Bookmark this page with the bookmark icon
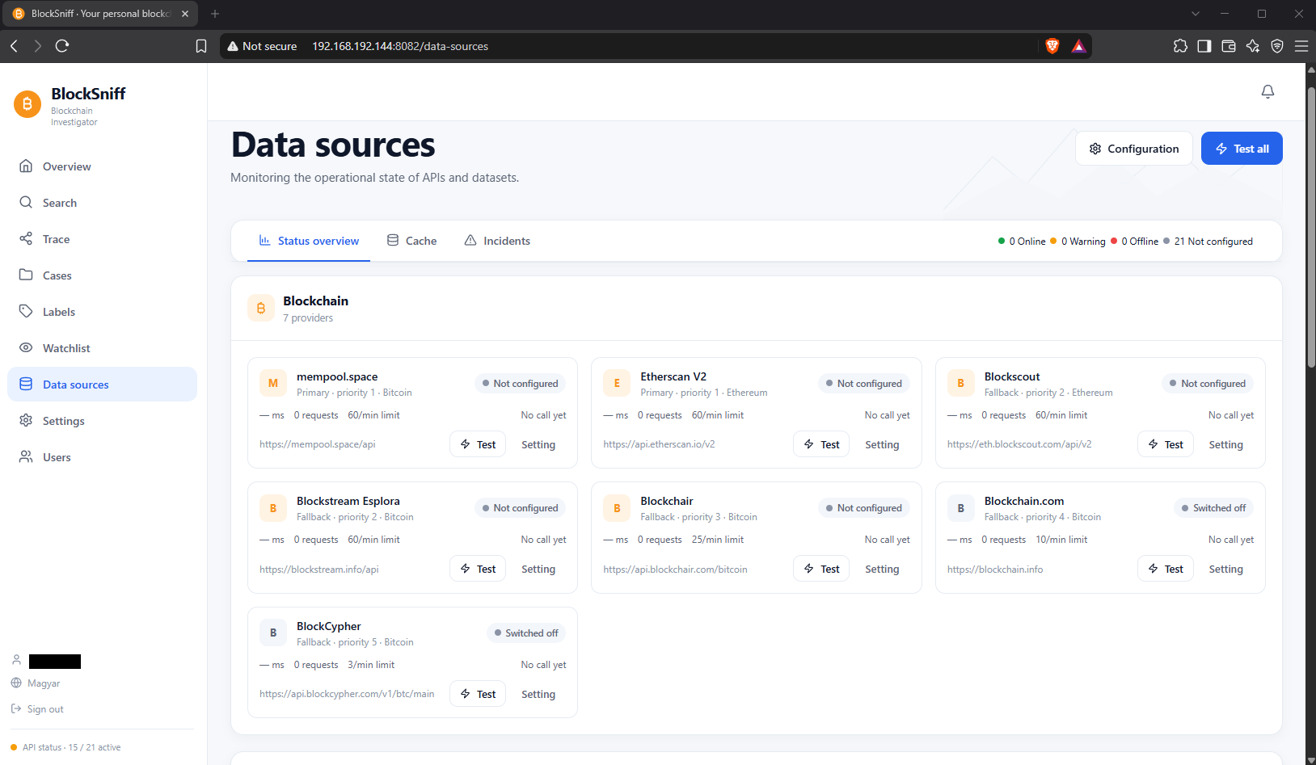Image resolution: width=1316 pixels, height=765 pixels. pyautogui.click(x=201, y=46)
